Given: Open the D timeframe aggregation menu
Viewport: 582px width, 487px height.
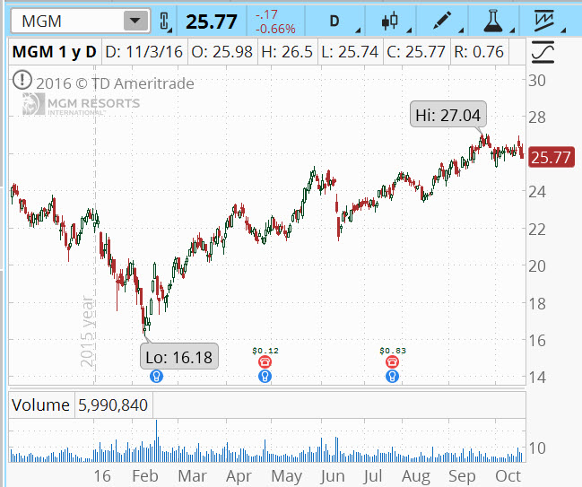Looking at the screenshot, I should [x=334, y=22].
